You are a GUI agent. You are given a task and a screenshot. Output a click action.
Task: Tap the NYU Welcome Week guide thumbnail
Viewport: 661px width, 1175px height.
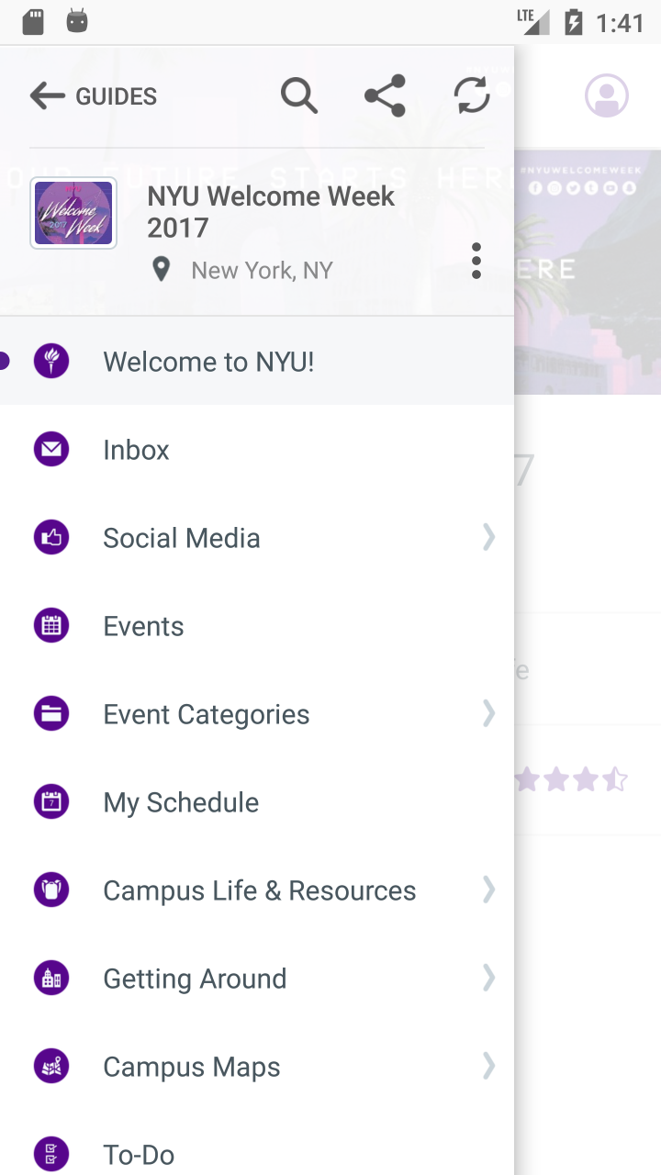tap(73, 213)
